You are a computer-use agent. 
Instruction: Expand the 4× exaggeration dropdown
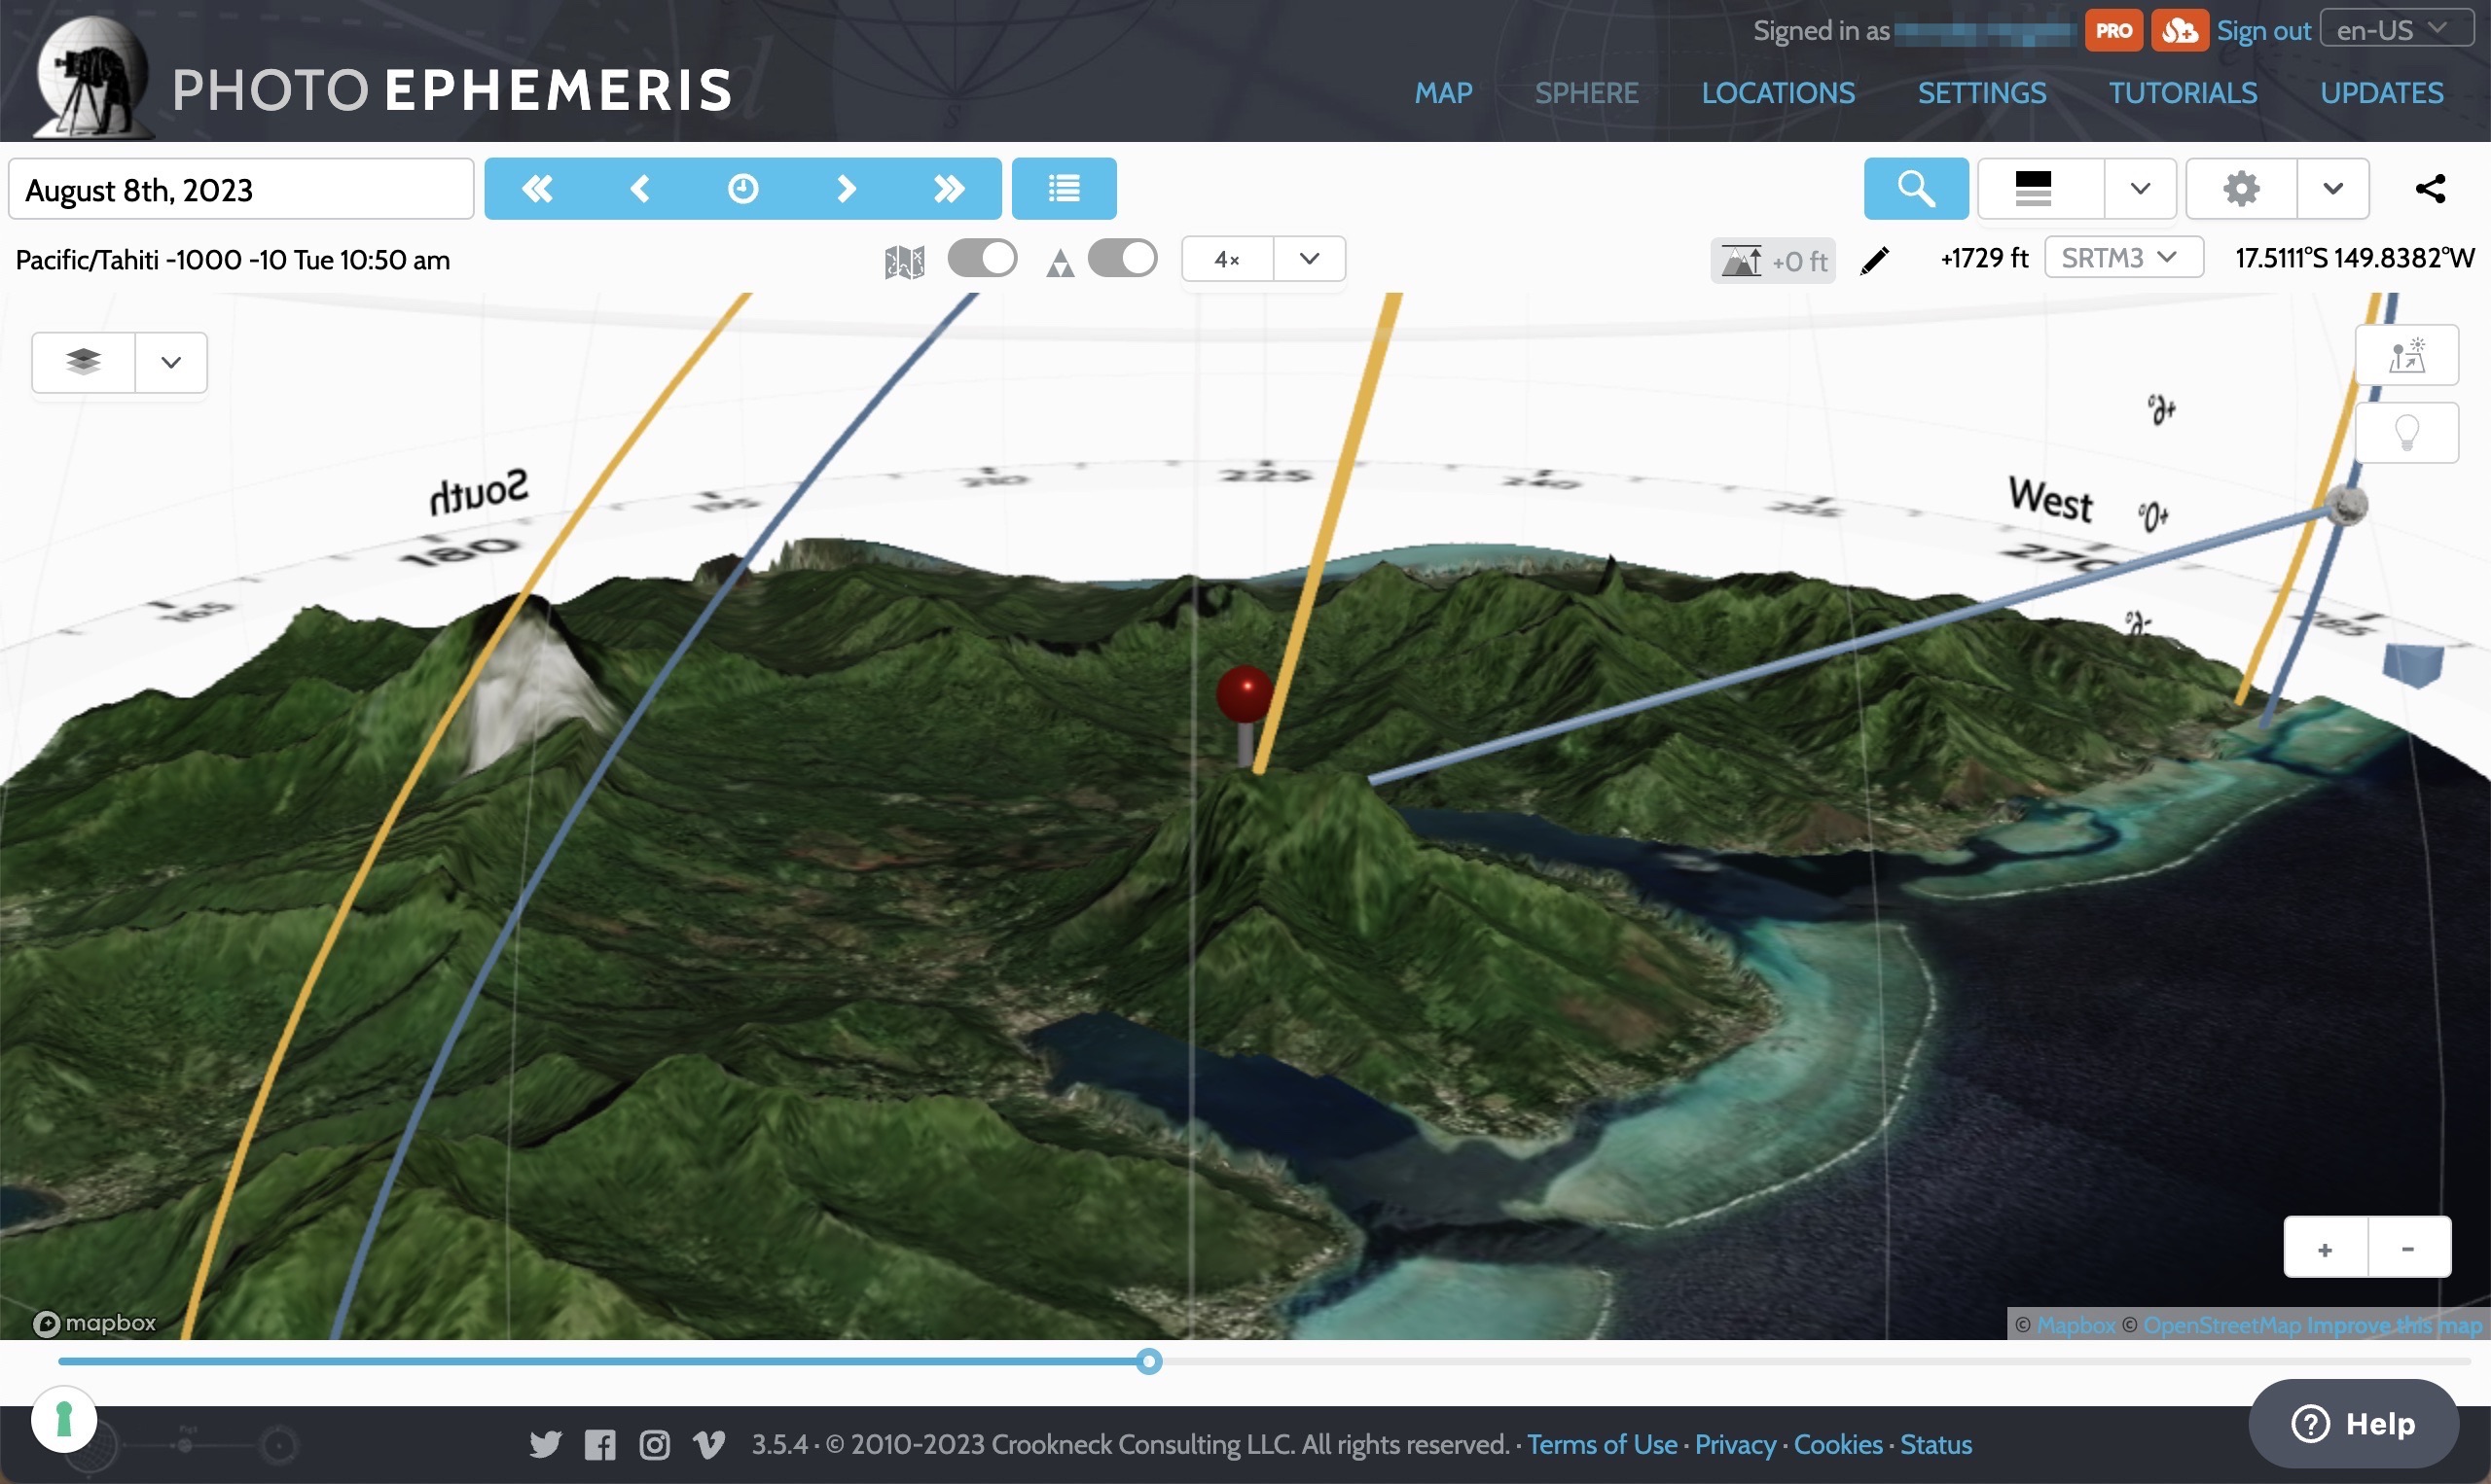pyautogui.click(x=1309, y=259)
